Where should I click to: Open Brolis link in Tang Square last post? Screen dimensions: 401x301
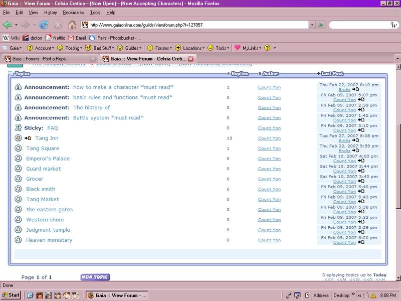pos(344,151)
